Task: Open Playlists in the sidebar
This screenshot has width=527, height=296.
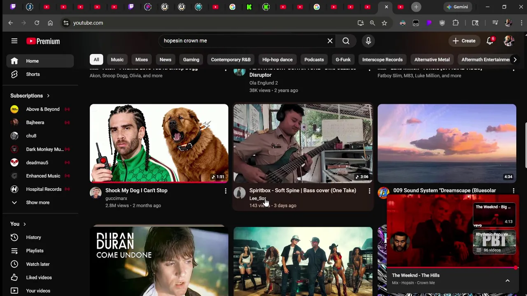Action: click(40, 250)
